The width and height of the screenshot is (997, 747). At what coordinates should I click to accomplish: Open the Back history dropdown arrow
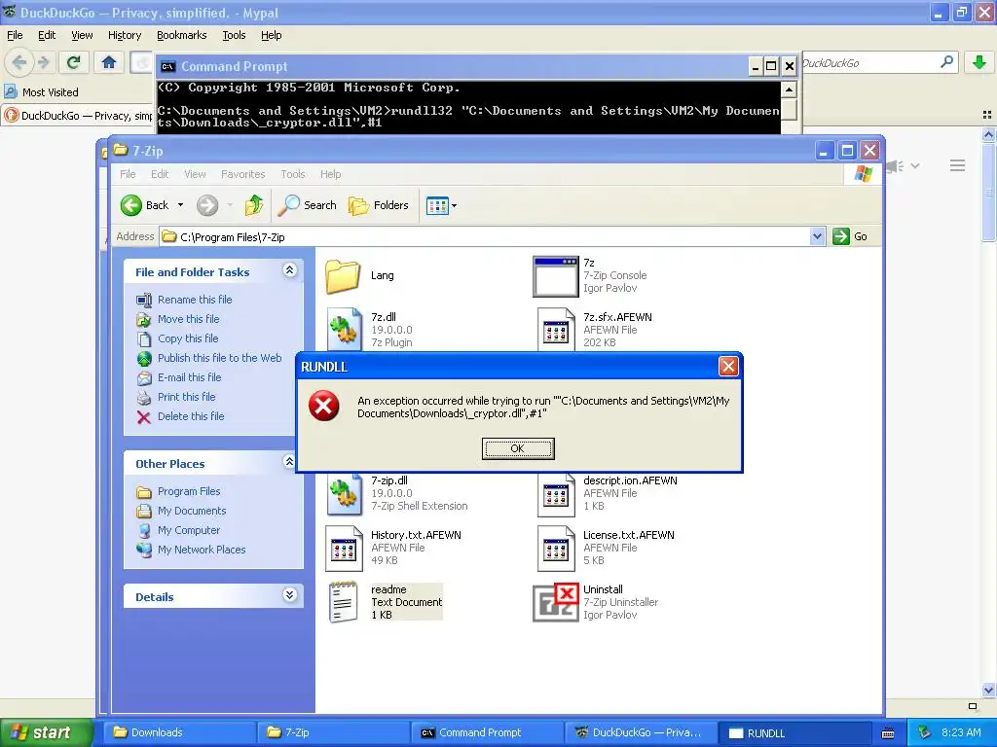click(180, 205)
